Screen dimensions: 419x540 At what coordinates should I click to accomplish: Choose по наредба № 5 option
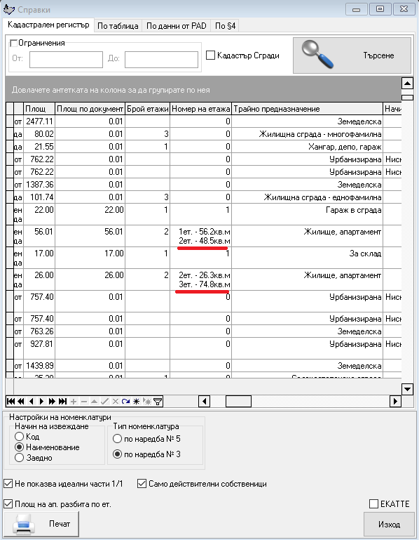click(x=117, y=439)
